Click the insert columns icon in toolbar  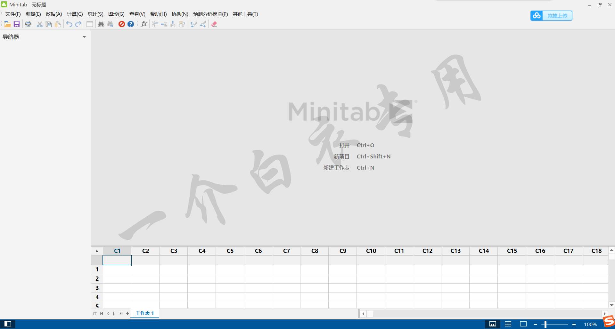pos(173,24)
